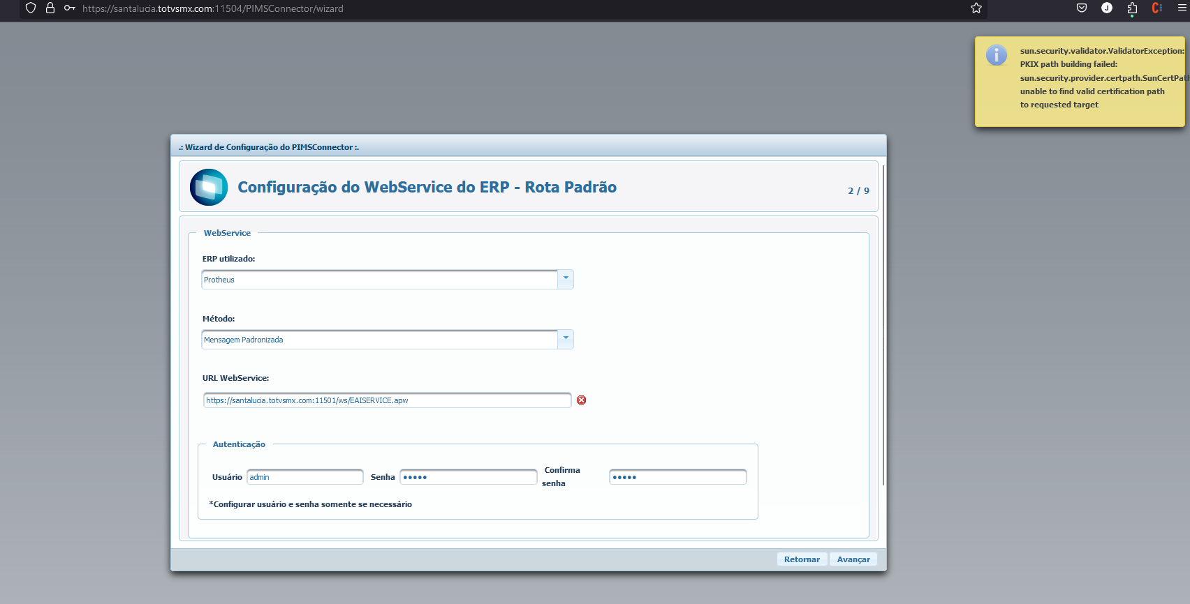The width and height of the screenshot is (1190, 604).
Task: Expand the Método dropdown arrow
Action: [566, 339]
